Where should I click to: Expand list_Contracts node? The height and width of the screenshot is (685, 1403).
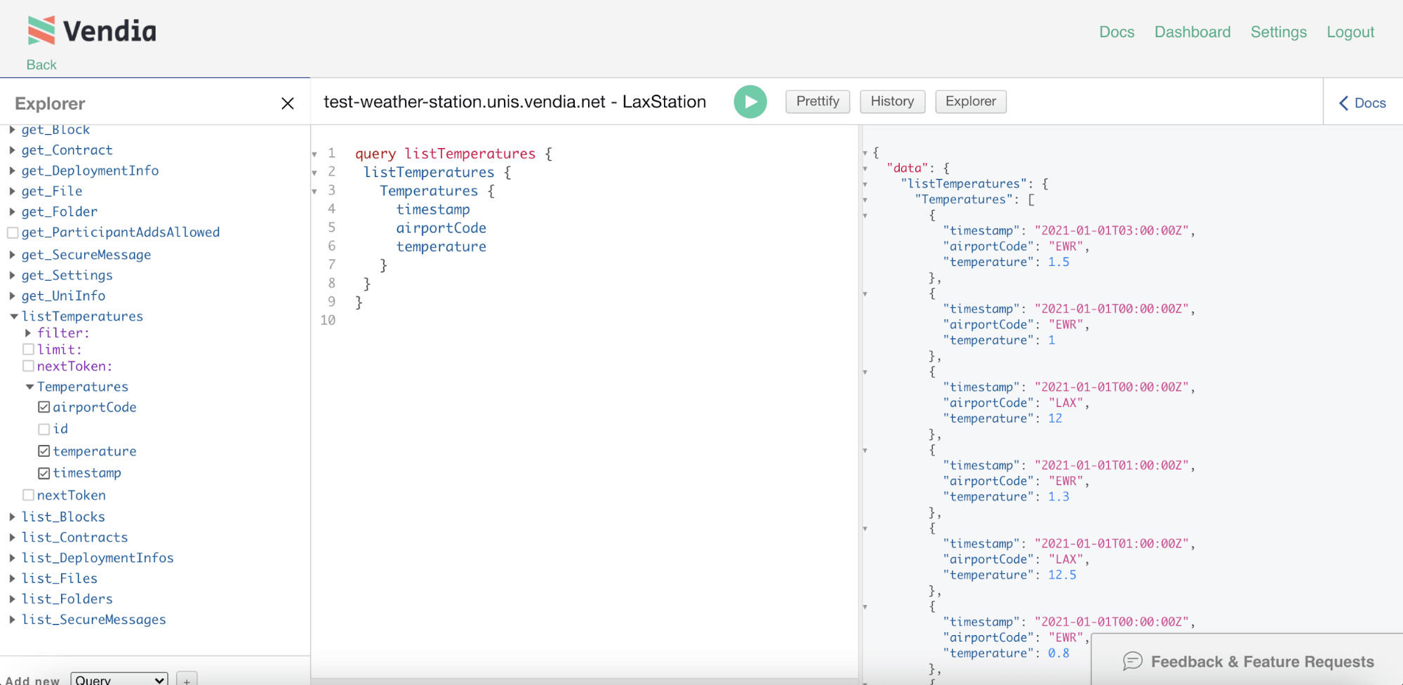coord(12,537)
